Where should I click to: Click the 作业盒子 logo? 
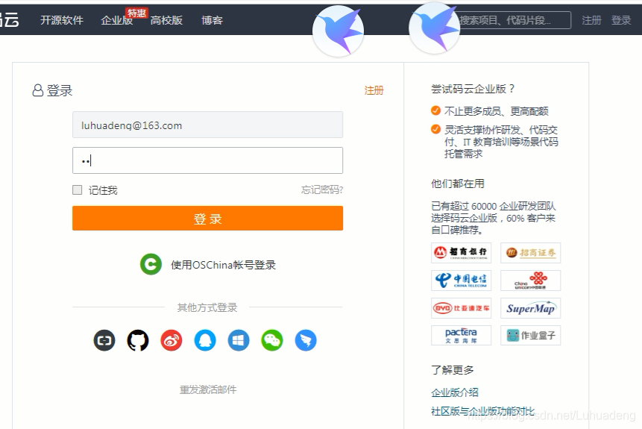[530, 335]
